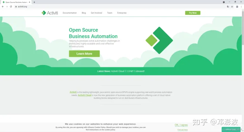Follow the Activiti Cloud link in the description
Image resolution: width=244 pixels, height=132 pixels.
(x=84, y=95)
